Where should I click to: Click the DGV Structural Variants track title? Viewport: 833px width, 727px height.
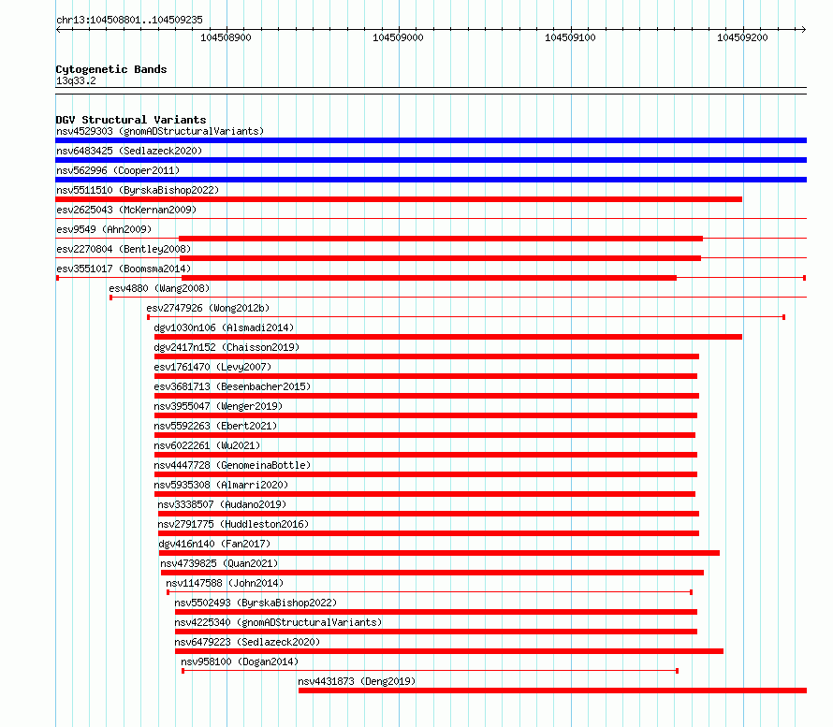tap(131, 120)
